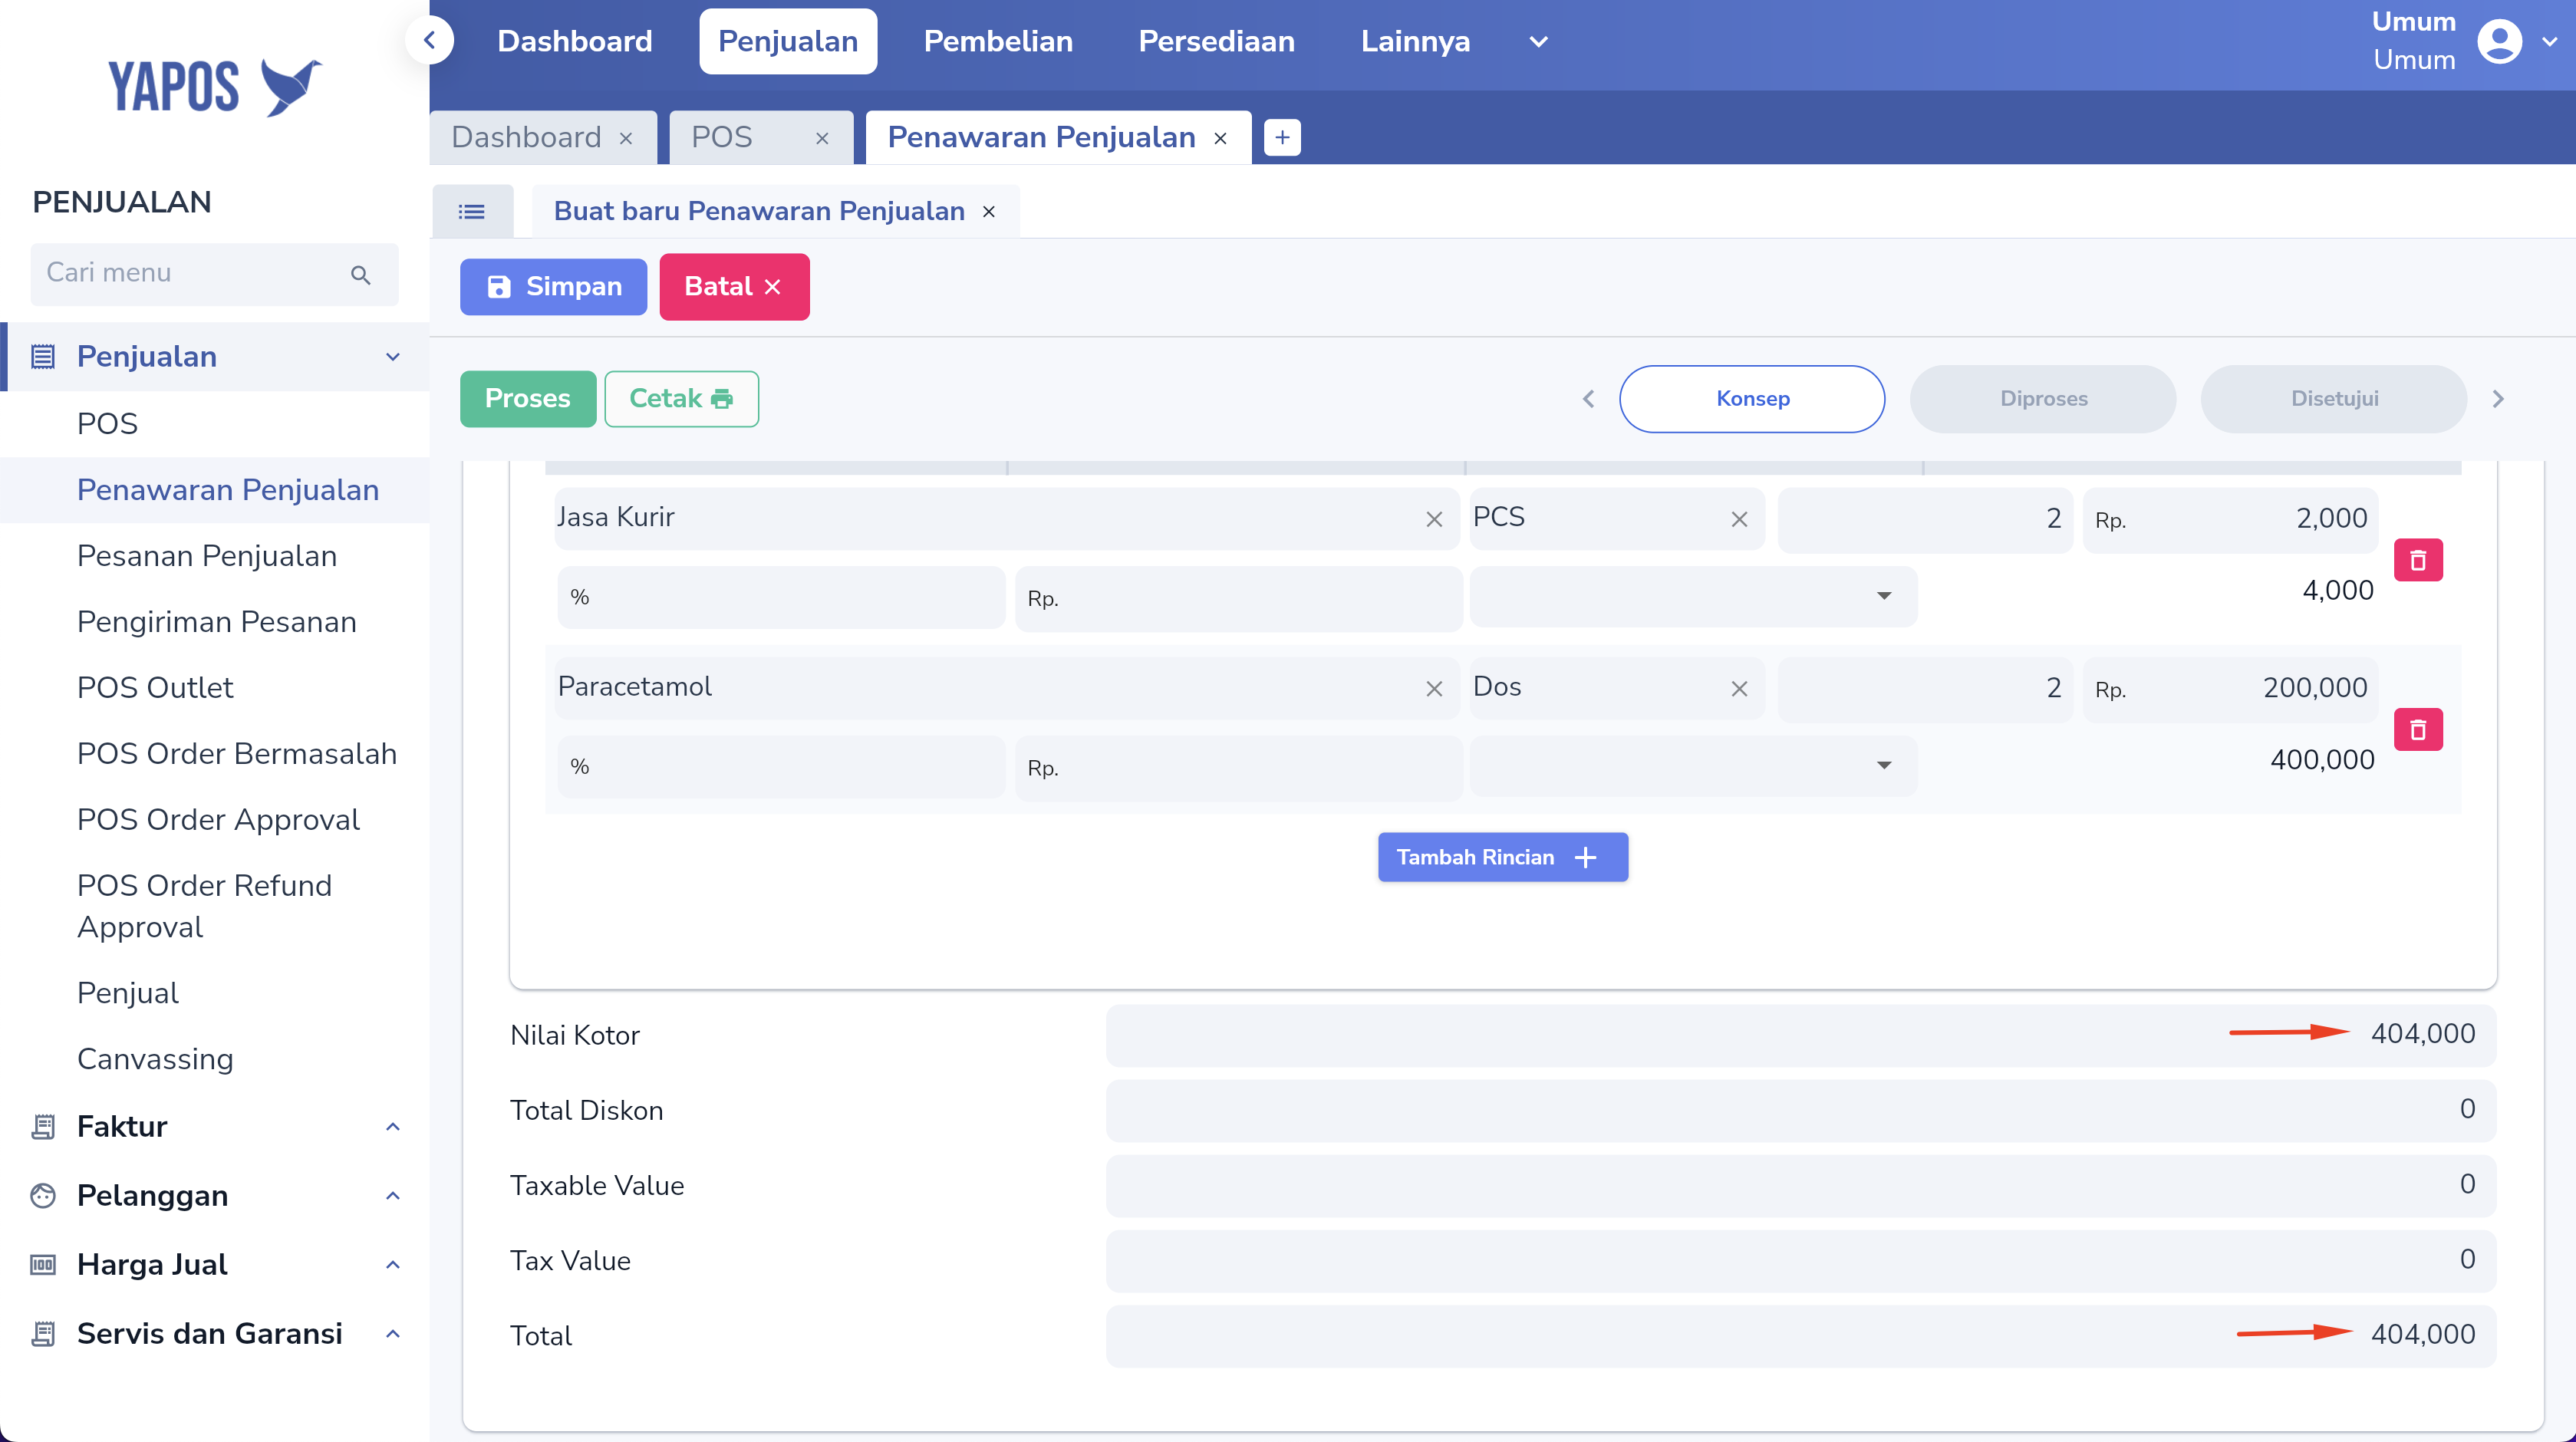The image size is (2576, 1442).
Task: Collapse the Penjualan sidebar section
Action: coord(393,357)
